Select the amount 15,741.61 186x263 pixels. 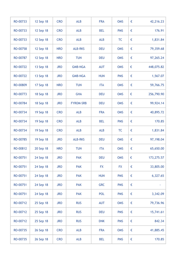point(157,212)
